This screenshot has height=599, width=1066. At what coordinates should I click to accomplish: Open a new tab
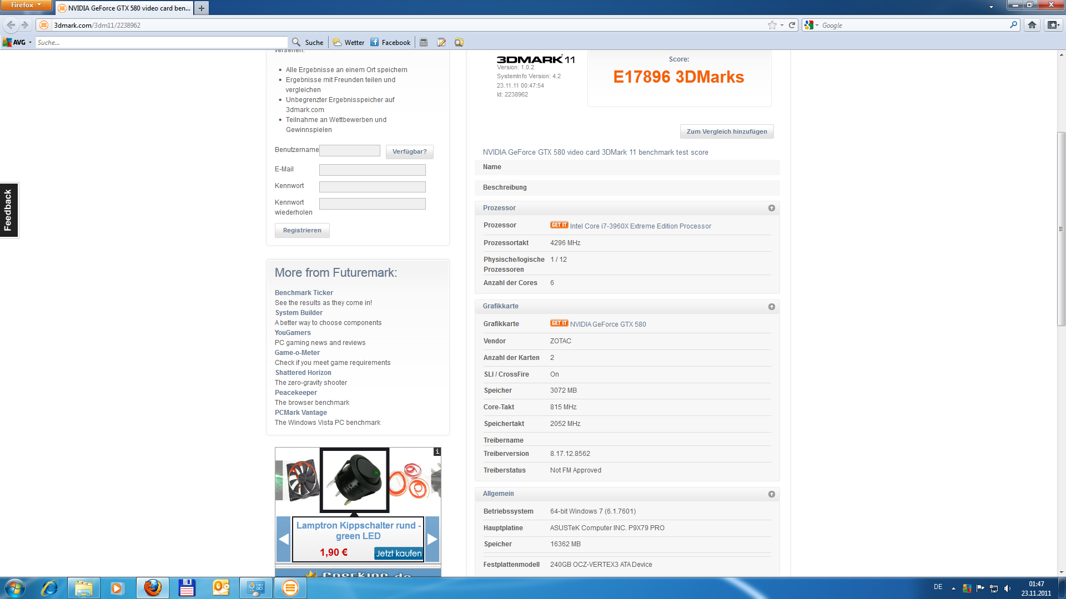(x=202, y=8)
